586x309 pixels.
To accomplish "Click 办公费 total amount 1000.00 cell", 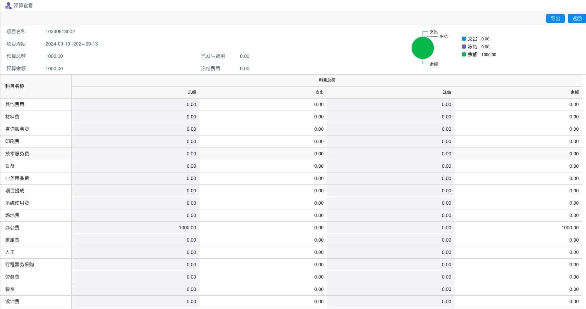I will [x=187, y=228].
